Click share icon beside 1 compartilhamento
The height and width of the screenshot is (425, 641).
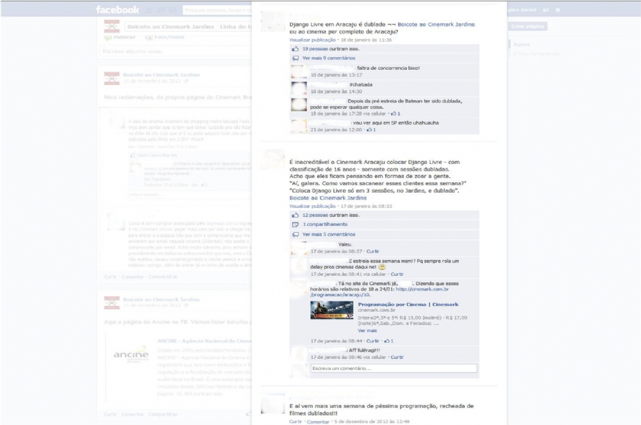[x=295, y=225]
